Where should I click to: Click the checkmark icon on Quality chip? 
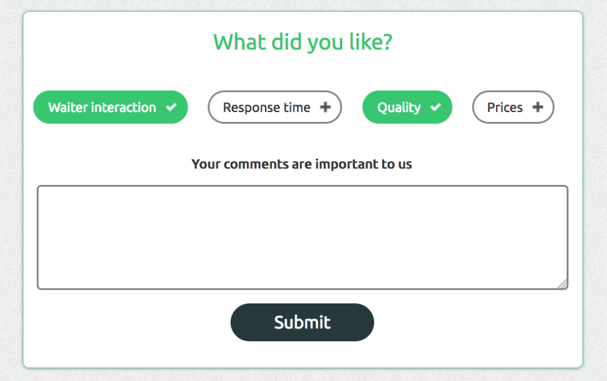tap(436, 107)
